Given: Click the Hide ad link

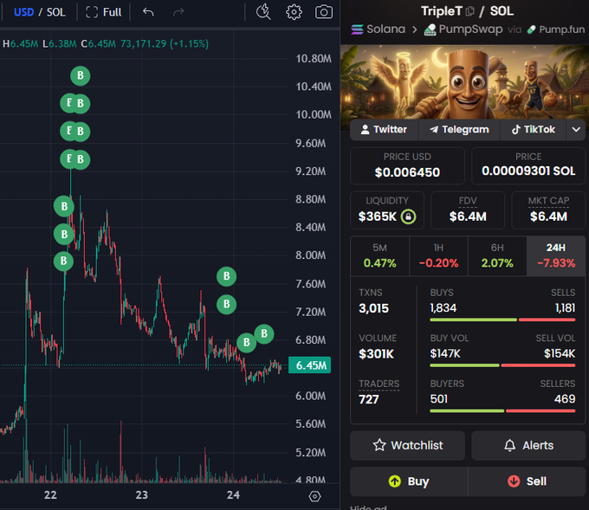Looking at the screenshot, I should [x=368, y=507].
